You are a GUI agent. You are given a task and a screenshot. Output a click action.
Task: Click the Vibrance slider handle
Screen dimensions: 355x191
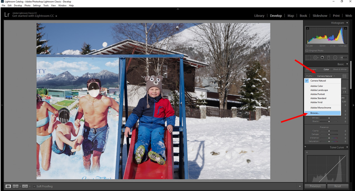pos(329,138)
